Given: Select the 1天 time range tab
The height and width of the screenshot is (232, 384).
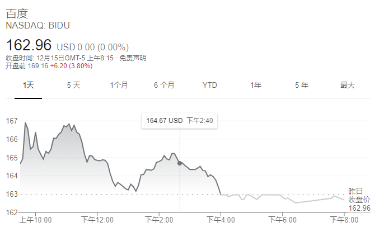Looking at the screenshot, I should click(x=29, y=85).
